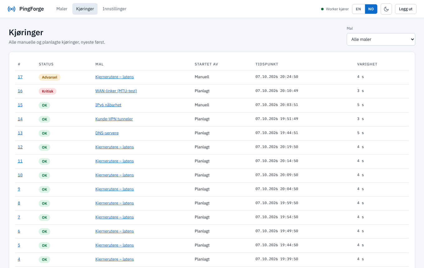Open run number 14

20,119
